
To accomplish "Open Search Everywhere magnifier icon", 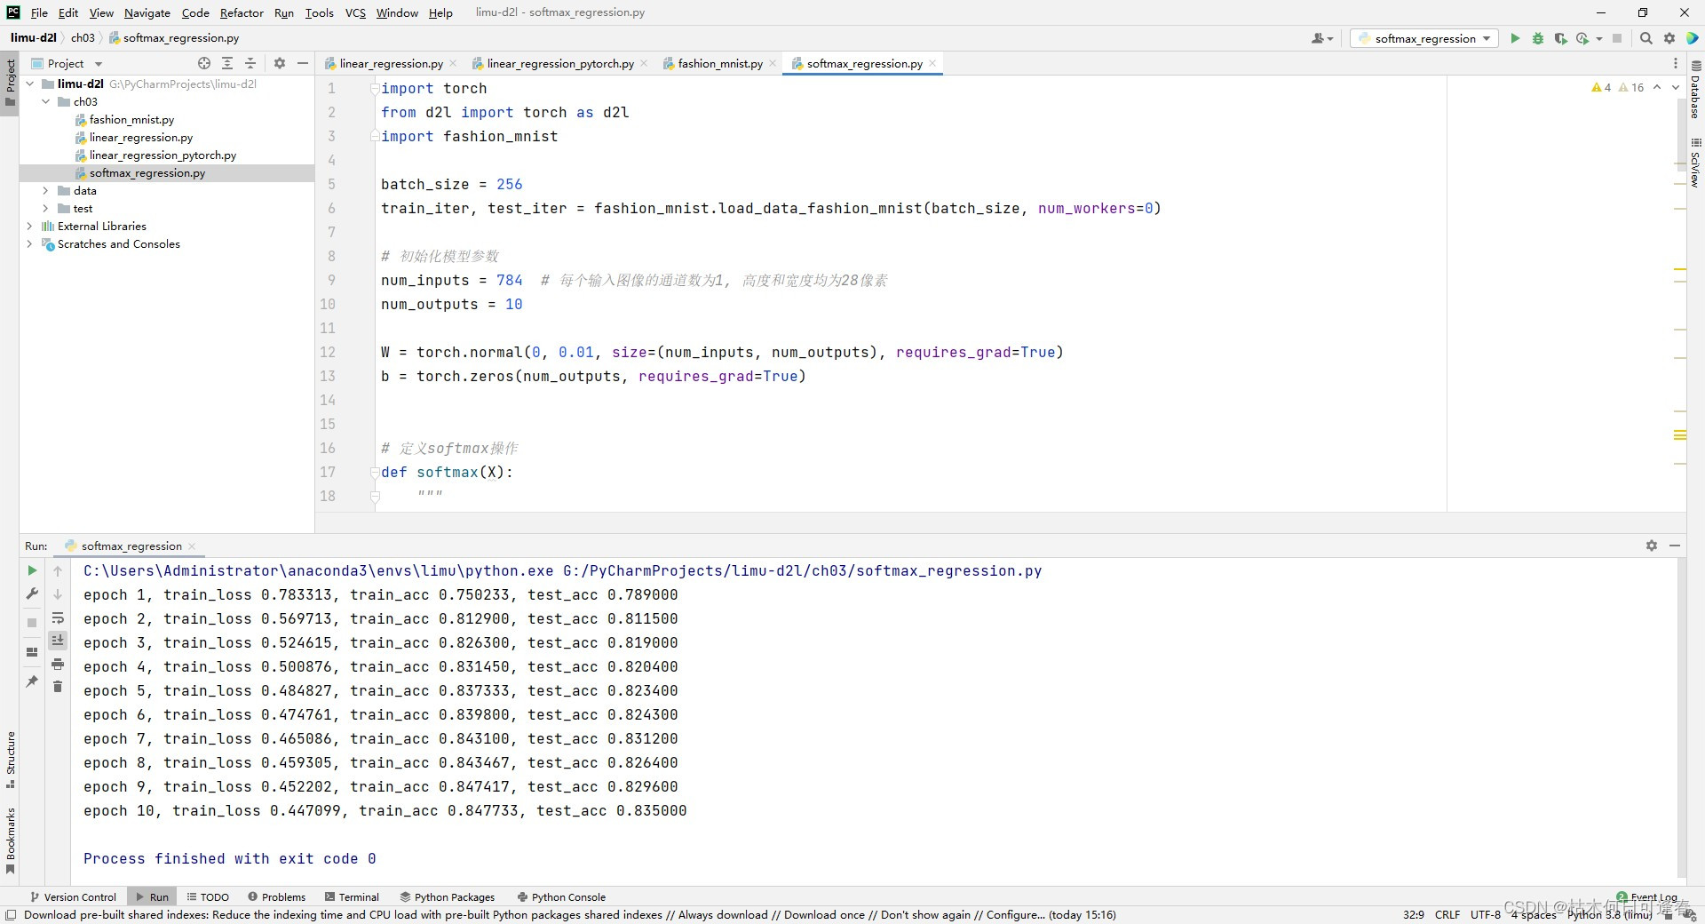I will pyautogui.click(x=1646, y=38).
